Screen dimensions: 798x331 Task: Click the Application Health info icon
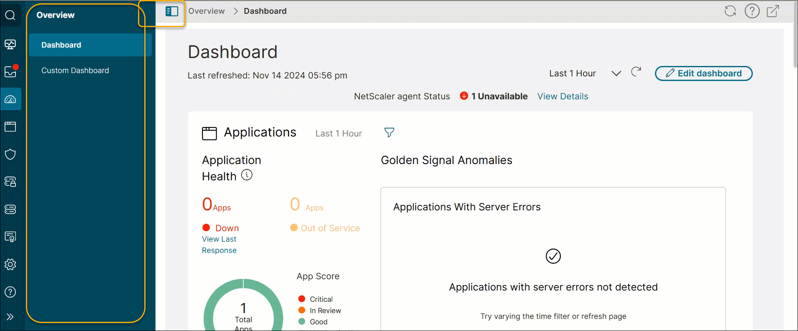tap(247, 175)
